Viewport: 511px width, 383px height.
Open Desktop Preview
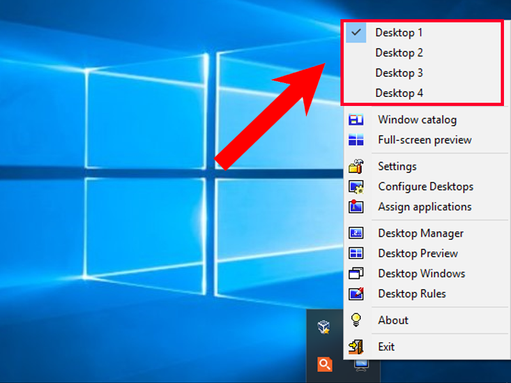(427, 253)
